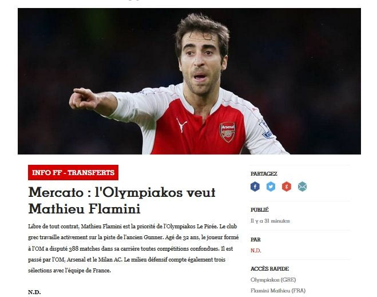Image resolution: width=377 pixels, height=297 pixels.
Task: Click the published time 'Il y a 31 minutes'
Action: (270, 221)
